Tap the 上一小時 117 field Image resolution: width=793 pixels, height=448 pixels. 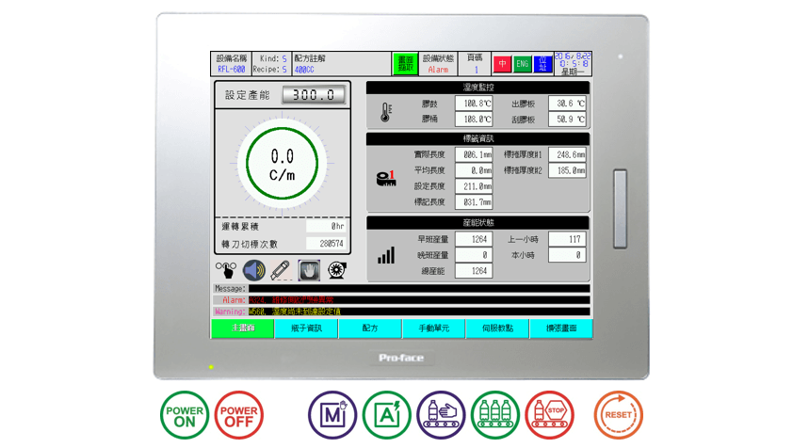coord(568,239)
